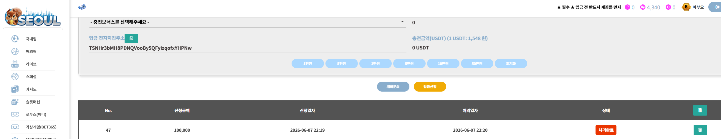Click the logout icon at top right
The width and height of the screenshot is (721, 139).
pos(715,7)
